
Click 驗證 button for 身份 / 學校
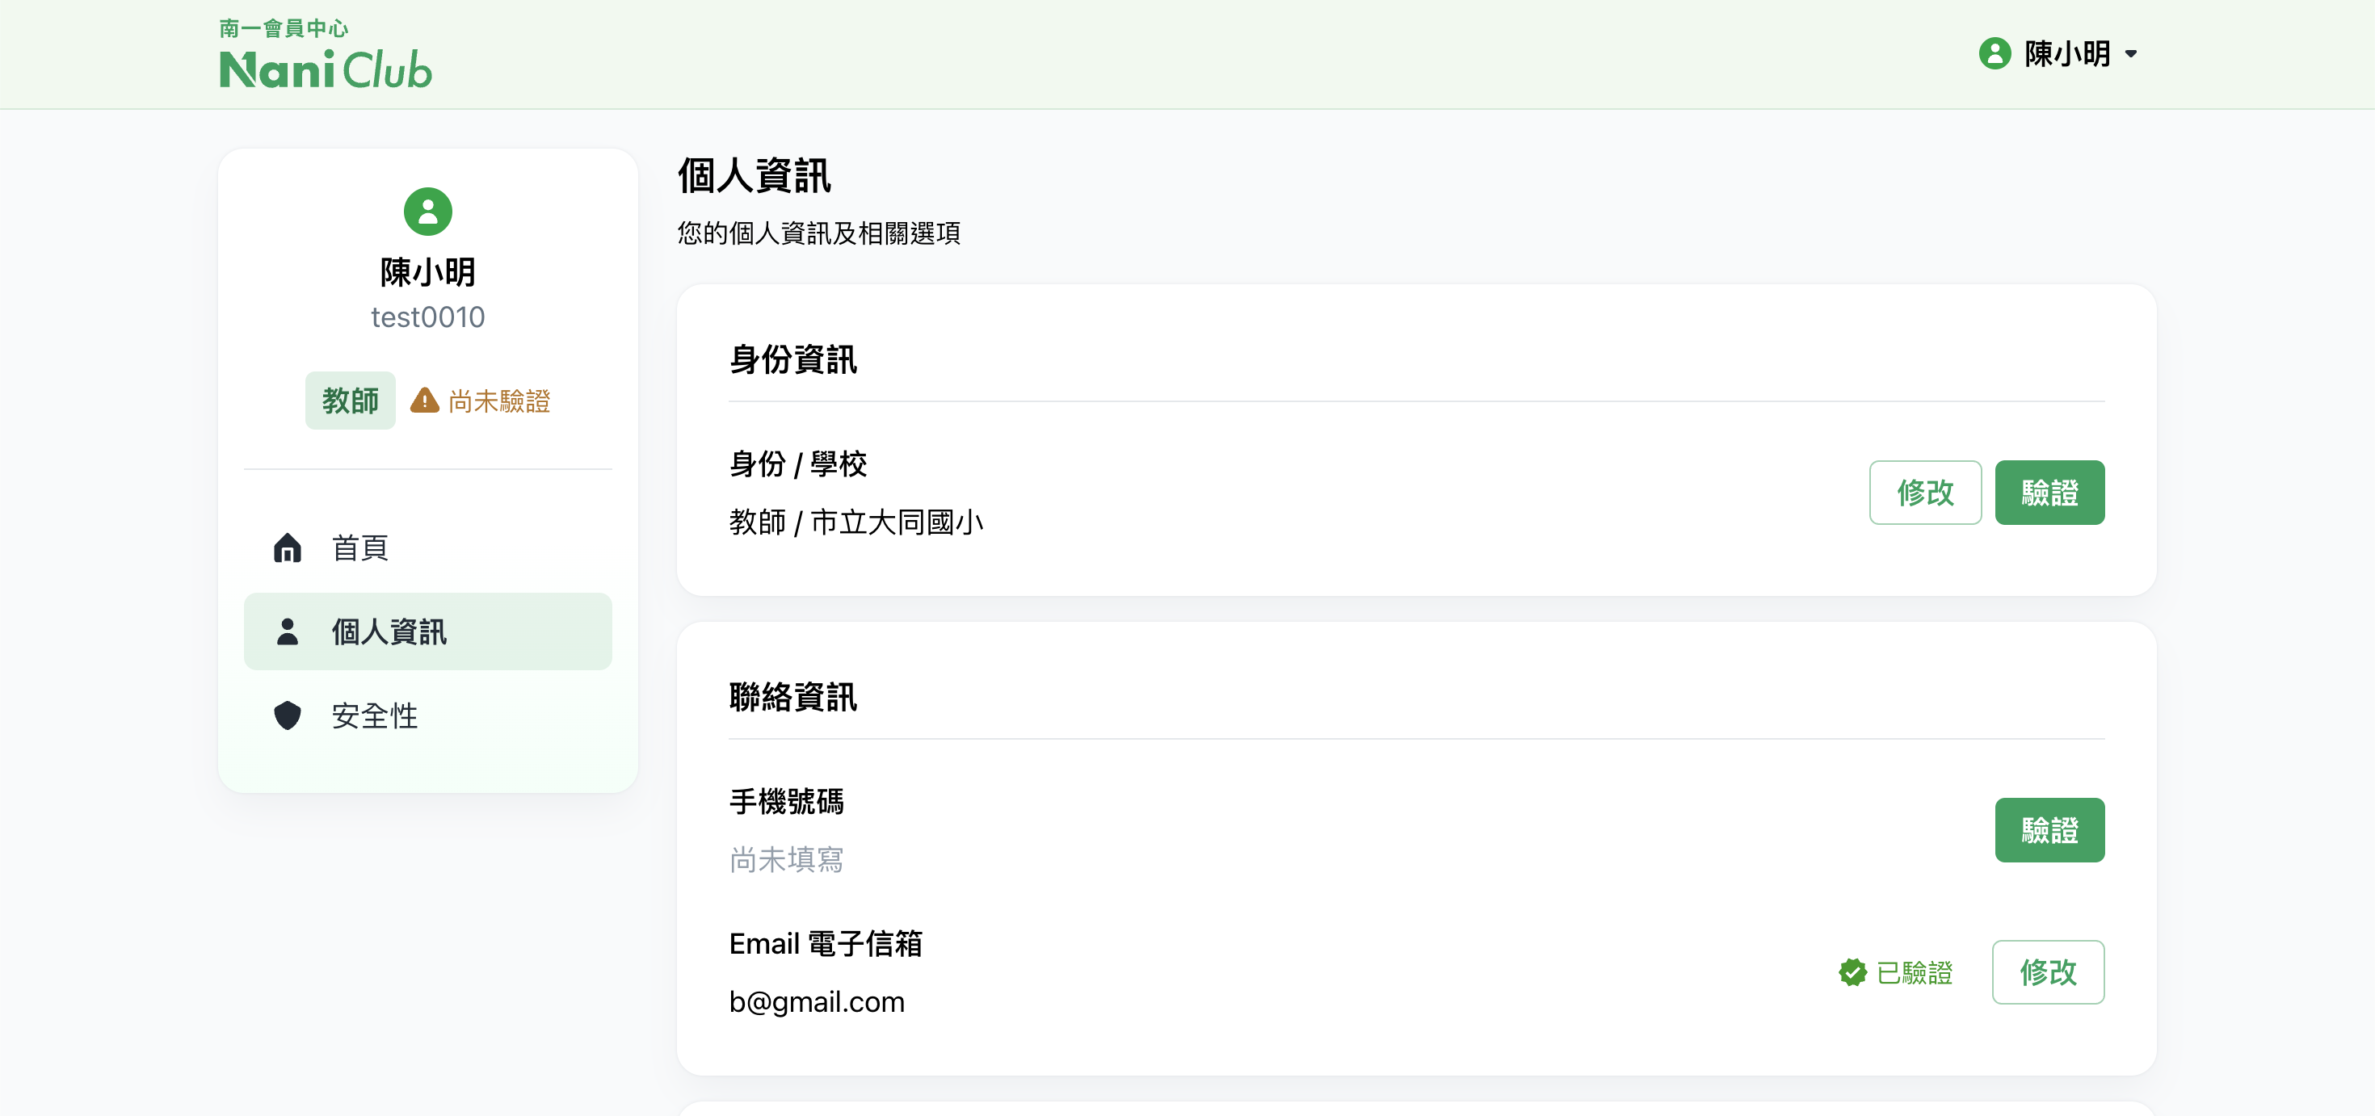click(2049, 492)
